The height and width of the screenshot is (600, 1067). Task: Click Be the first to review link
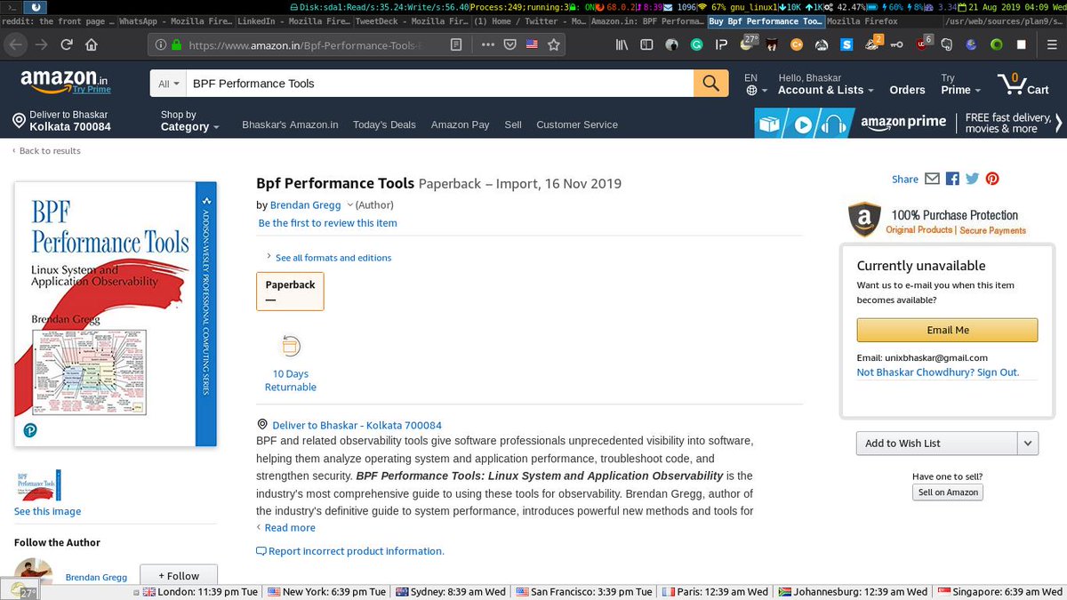327,223
